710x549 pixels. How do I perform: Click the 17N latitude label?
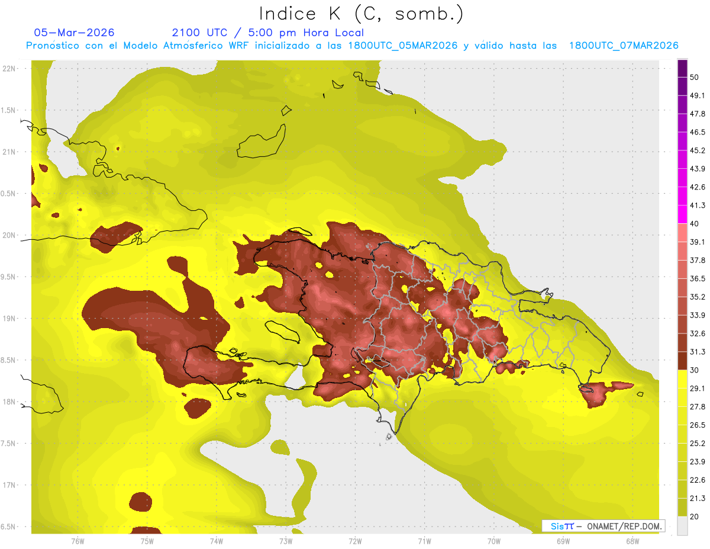9,485
